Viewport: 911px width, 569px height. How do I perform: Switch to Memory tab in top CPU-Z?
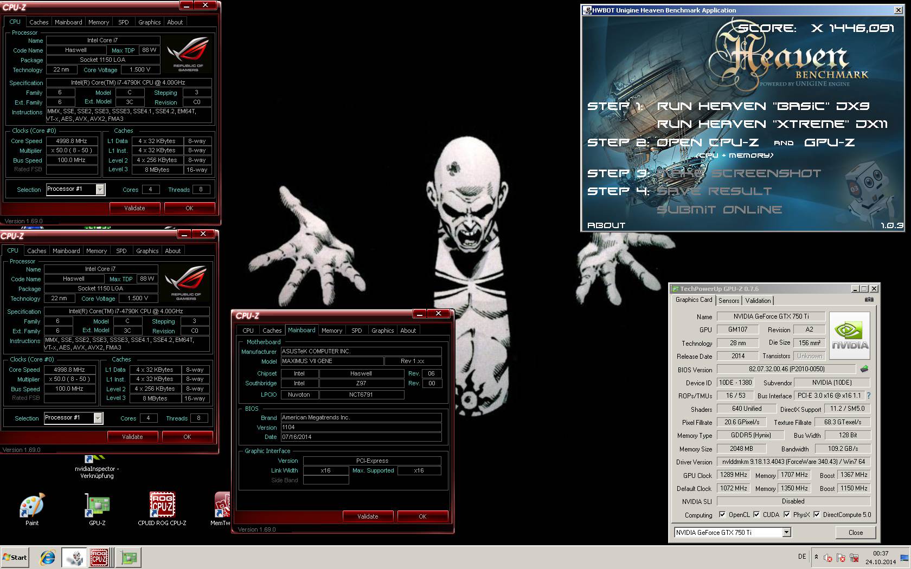tap(99, 22)
